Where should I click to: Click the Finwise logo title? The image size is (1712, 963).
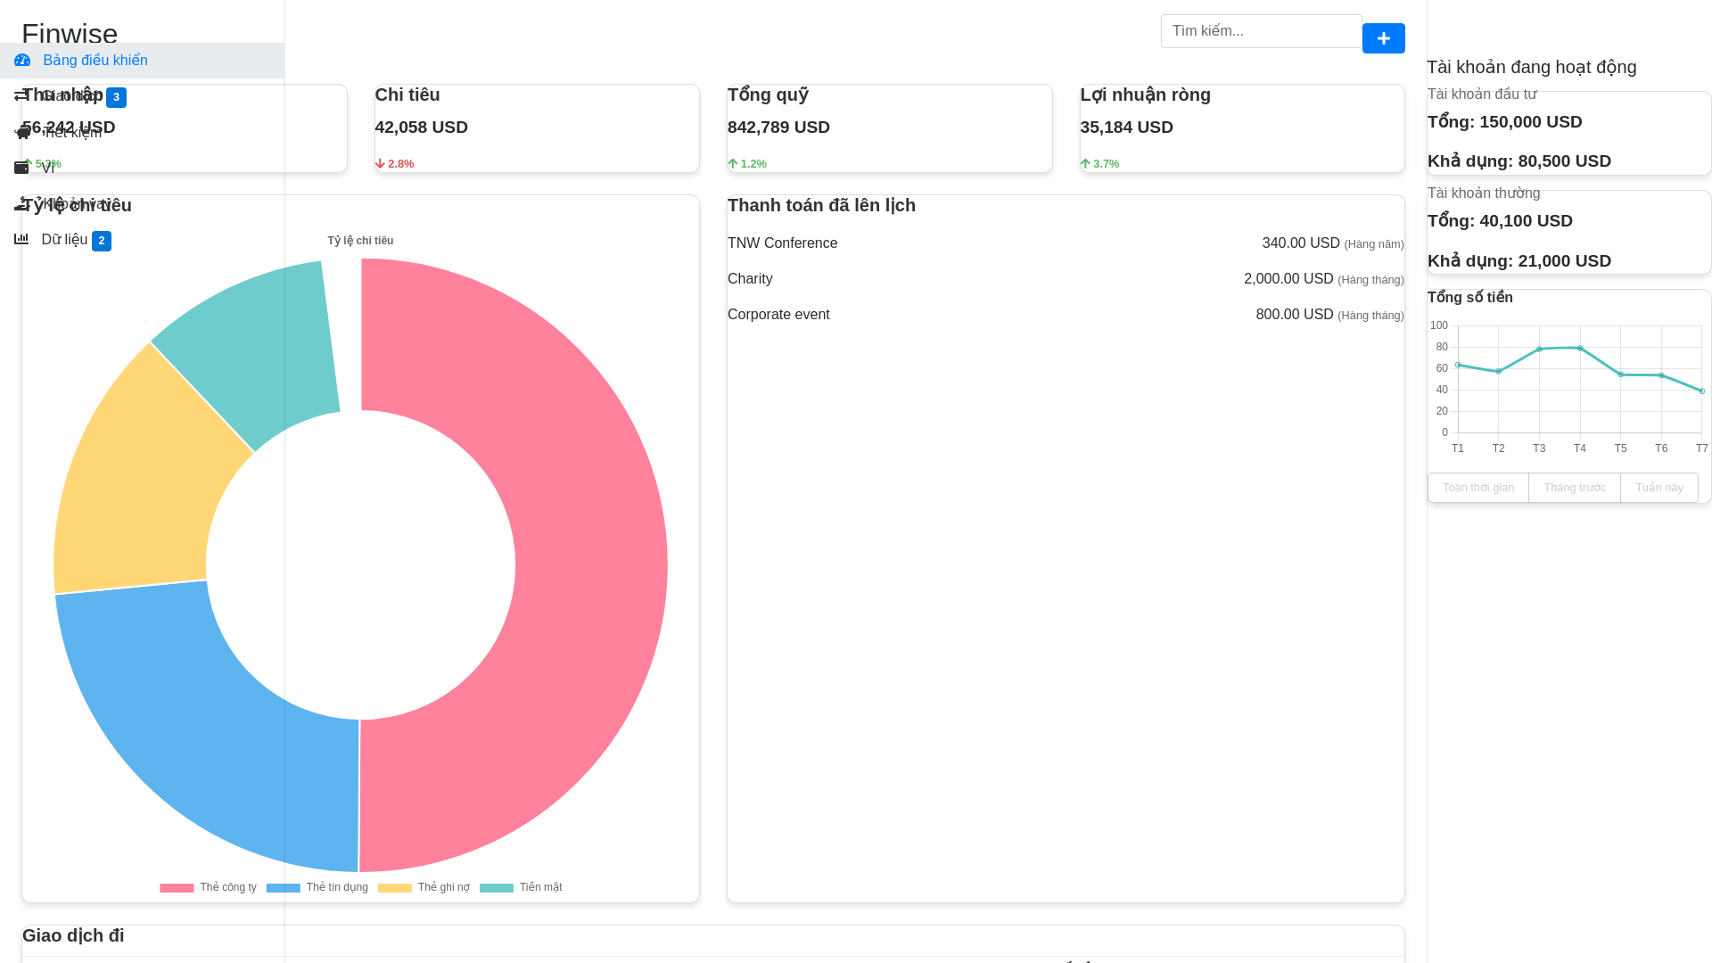click(70, 33)
